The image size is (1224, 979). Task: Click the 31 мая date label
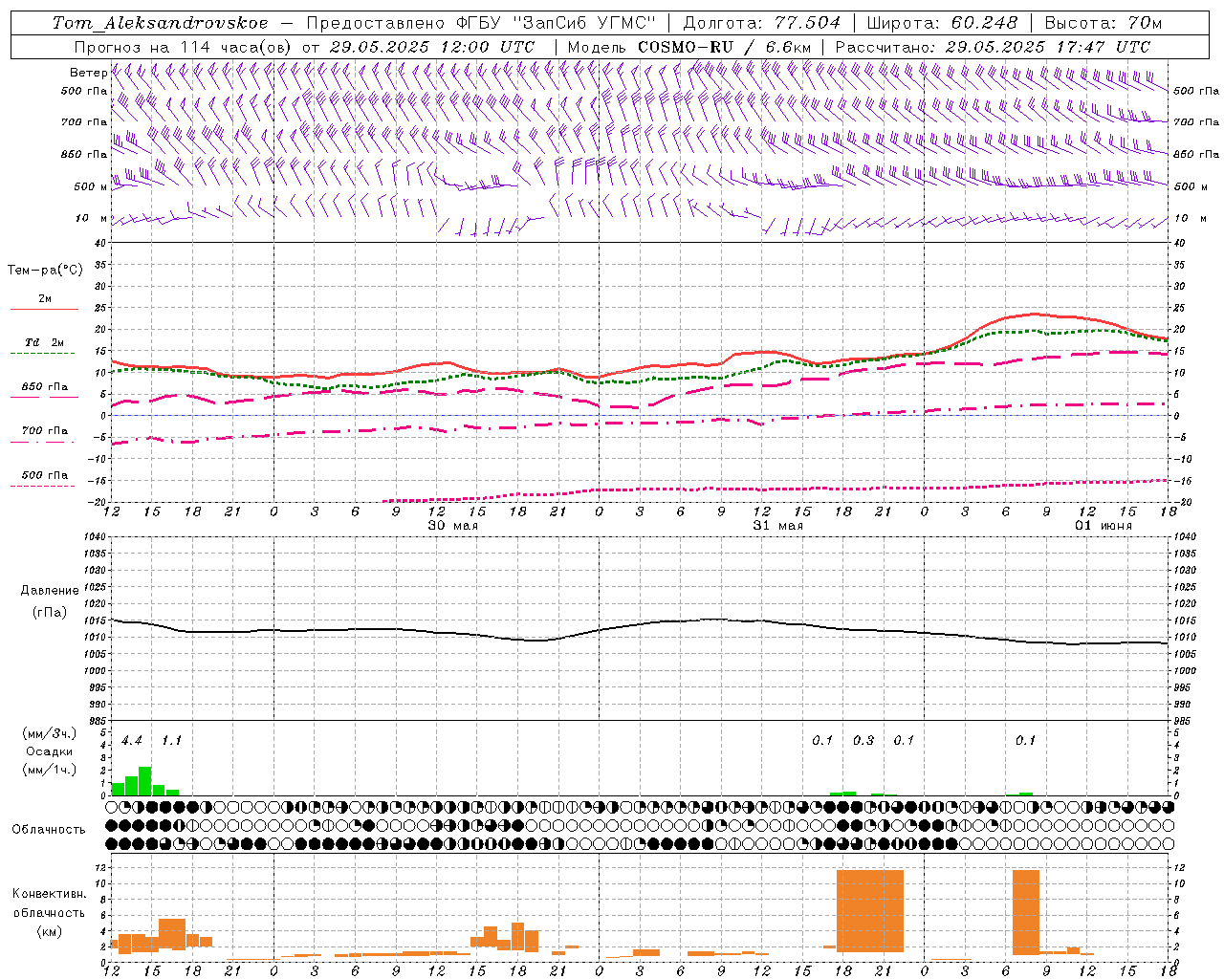778,525
